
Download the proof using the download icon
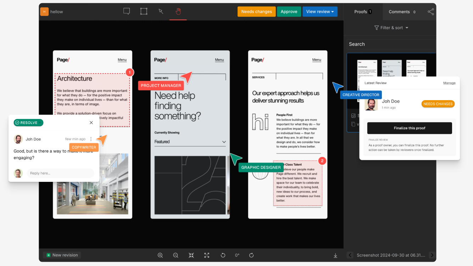pyautogui.click(x=335, y=255)
